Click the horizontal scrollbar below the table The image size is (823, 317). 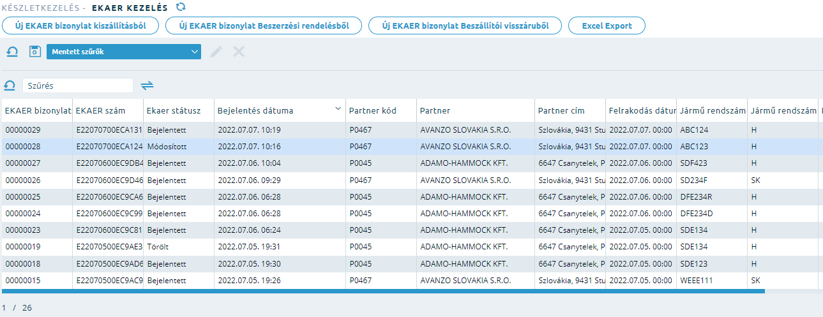point(383,291)
